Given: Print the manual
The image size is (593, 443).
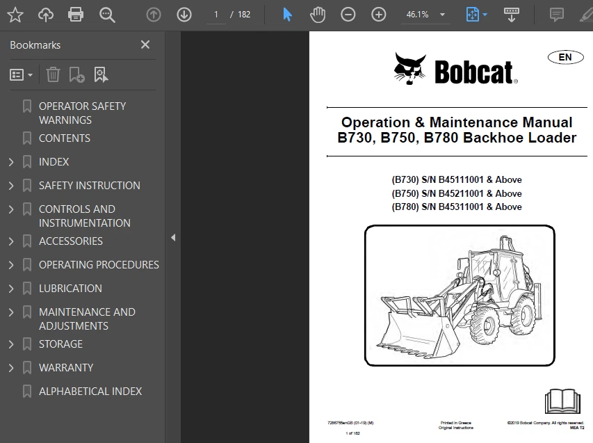Looking at the screenshot, I should [75, 14].
